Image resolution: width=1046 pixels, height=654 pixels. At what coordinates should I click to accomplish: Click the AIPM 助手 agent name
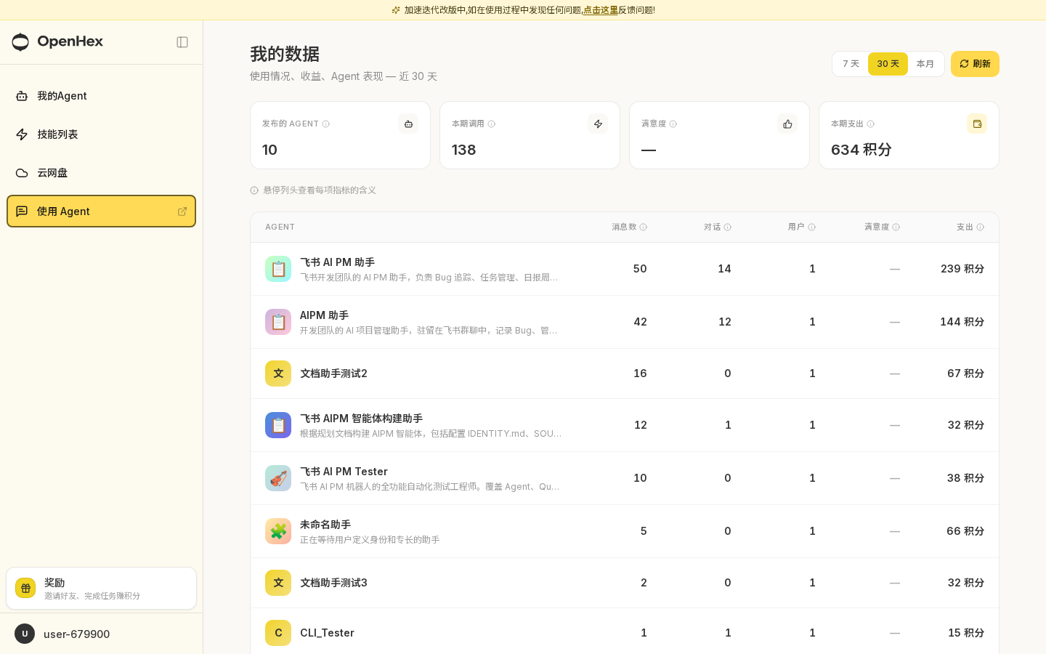324,315
